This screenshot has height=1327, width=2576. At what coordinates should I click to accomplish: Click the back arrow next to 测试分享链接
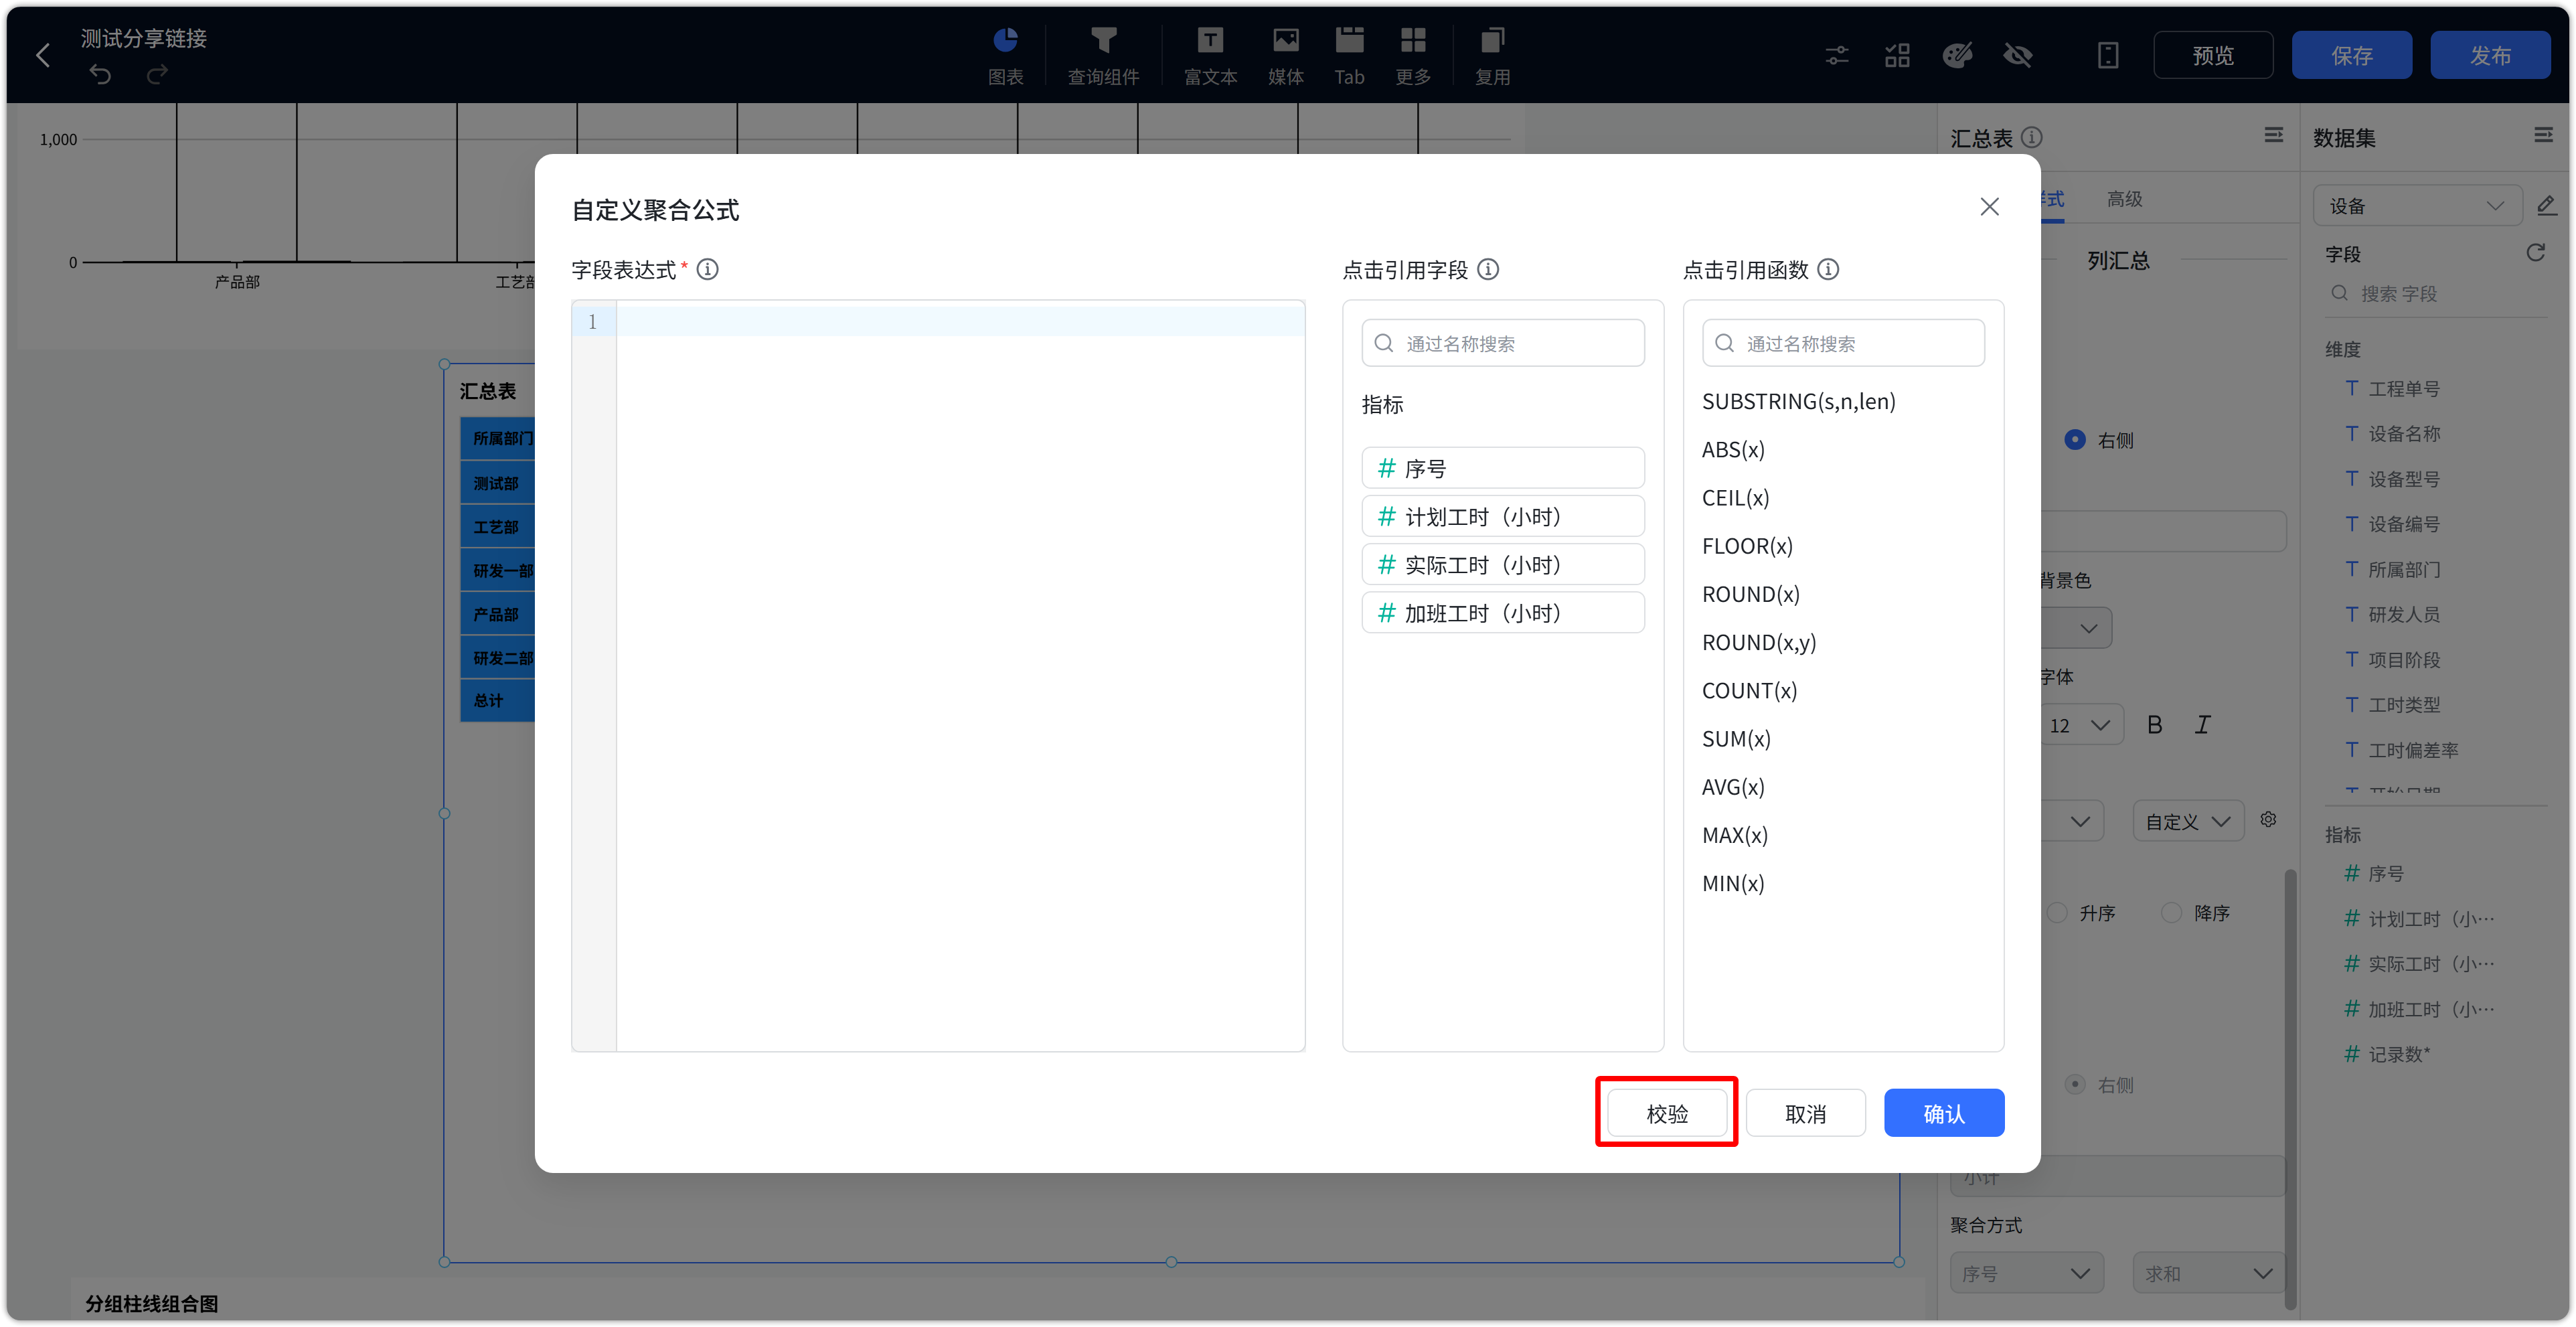tap(43, 55)
